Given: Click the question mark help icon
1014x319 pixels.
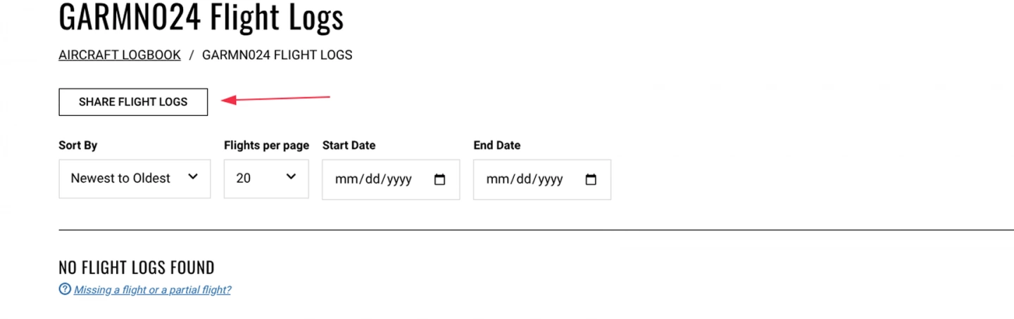Looking at the screenshot, I should click(65, 289).
